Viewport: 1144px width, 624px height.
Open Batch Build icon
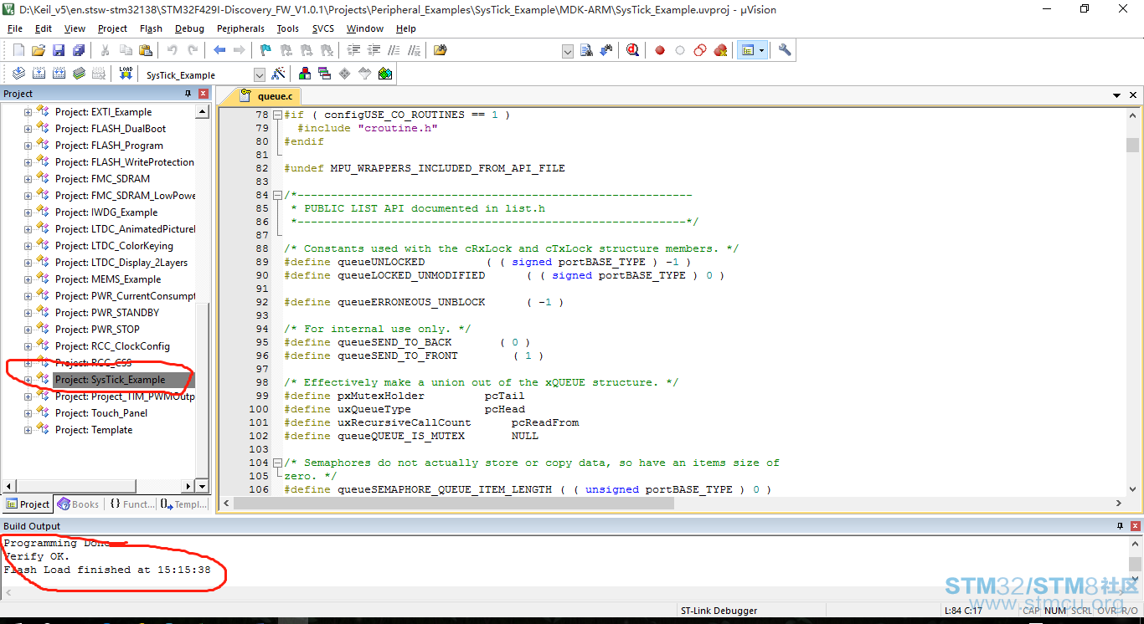(x=79, y=74)
